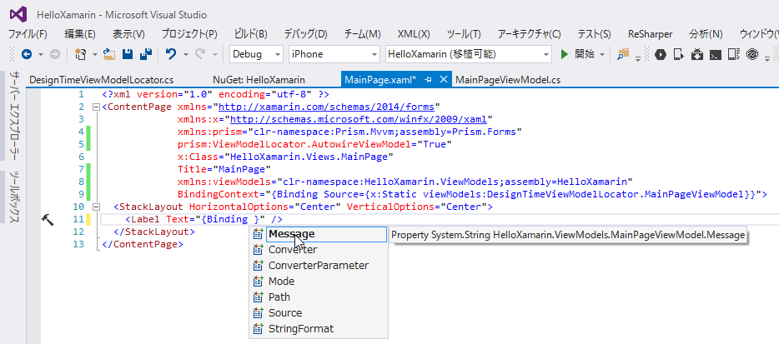This screenshot has height=344, width=779.
Task: Click the property icon next to StringFormat
Action: [x=258, y=329]
